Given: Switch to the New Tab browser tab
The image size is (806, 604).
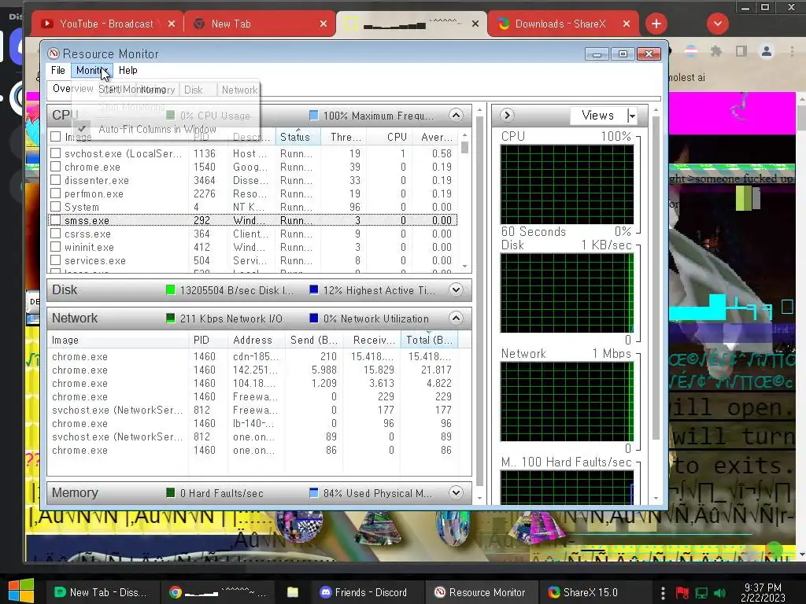Looking at the screenshot, I should pos(260,24).
